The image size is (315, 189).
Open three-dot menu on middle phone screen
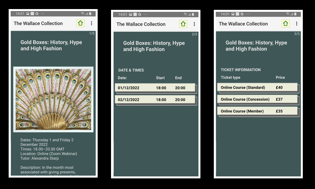pyautogui.click(x=194, y=24)
